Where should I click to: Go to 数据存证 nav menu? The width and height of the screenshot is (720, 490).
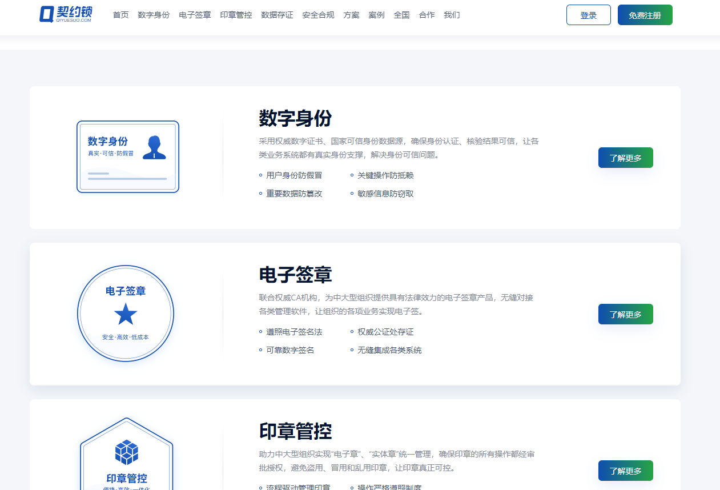277,15
